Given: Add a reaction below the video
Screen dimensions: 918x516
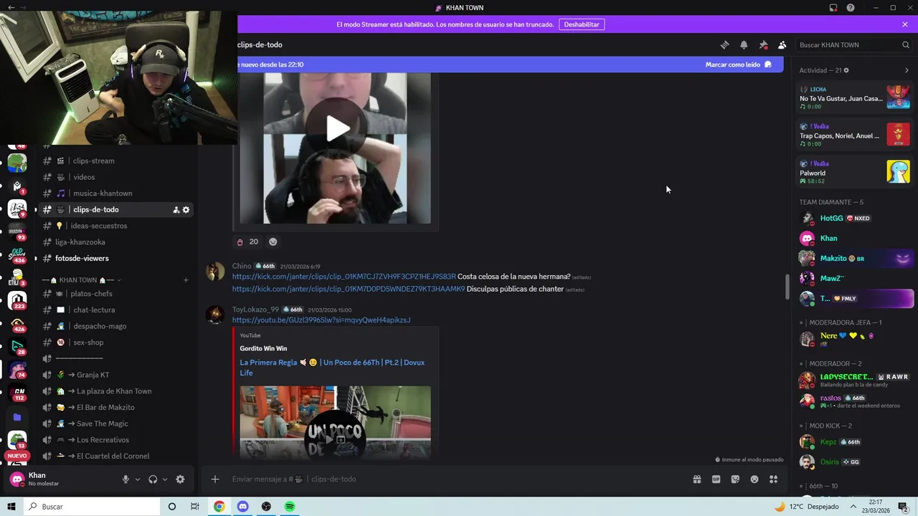Looking at the screenshot, I should 273,242.
